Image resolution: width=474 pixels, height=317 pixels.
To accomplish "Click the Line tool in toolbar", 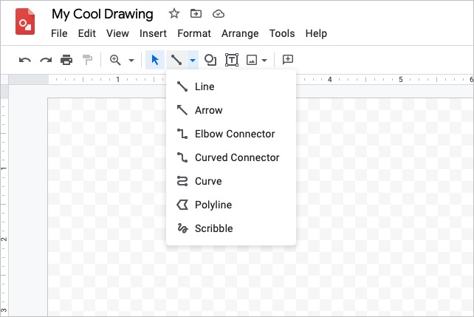I will 176,60.
